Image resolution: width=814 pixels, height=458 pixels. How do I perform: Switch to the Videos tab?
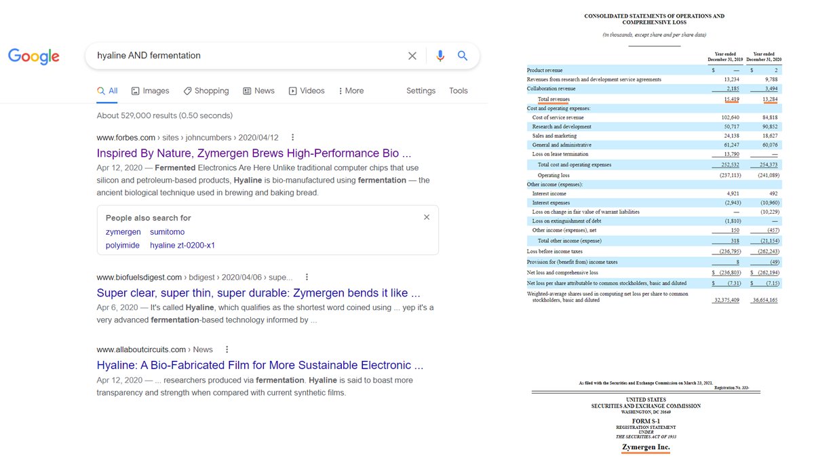pos(307,90)
